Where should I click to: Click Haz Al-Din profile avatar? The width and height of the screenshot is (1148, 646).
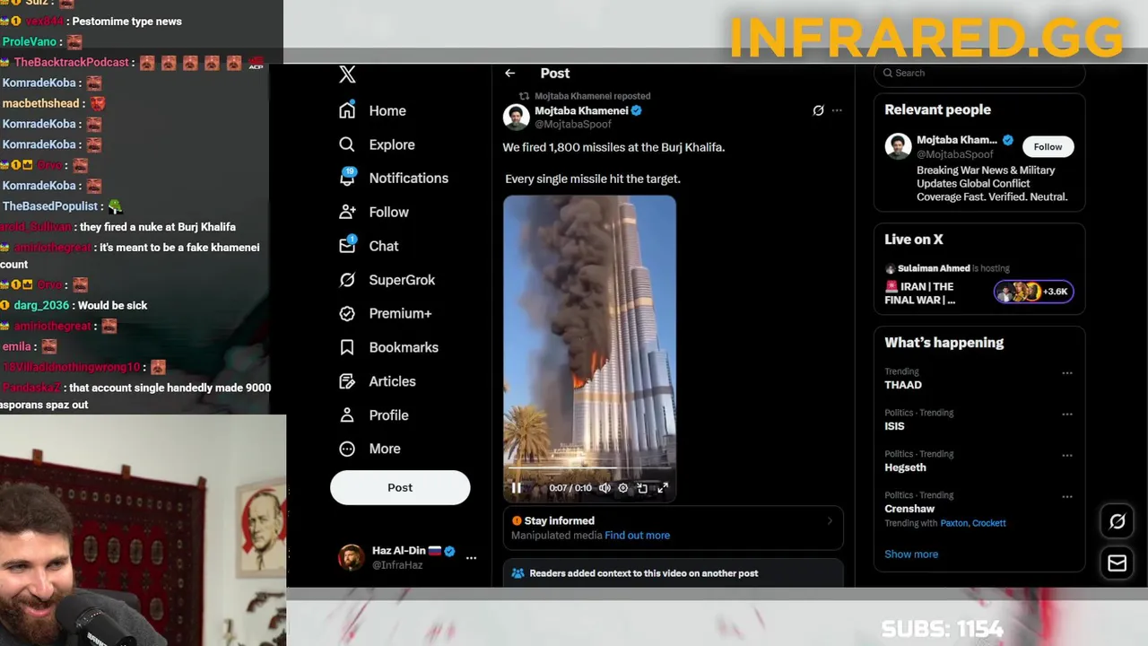pyautogui.click(x=351, y=557)
